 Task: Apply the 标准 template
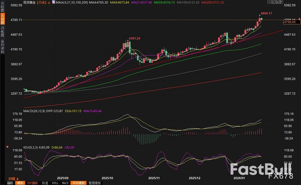tap(45, 183)
